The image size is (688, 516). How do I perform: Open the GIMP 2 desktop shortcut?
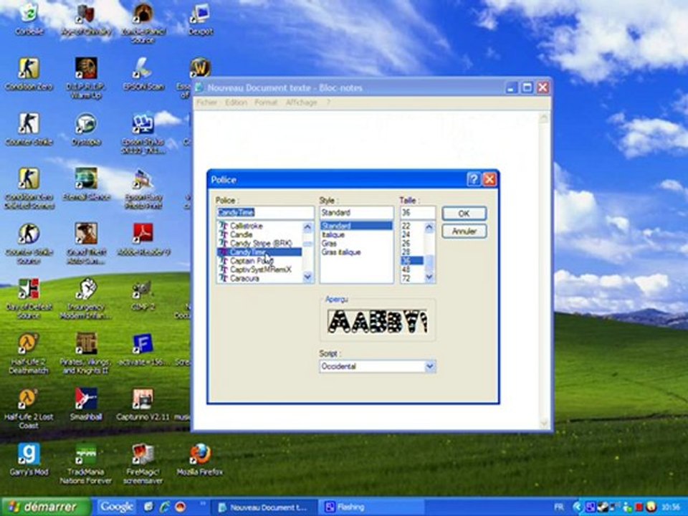pyautogui.click(x=143, y=294)
